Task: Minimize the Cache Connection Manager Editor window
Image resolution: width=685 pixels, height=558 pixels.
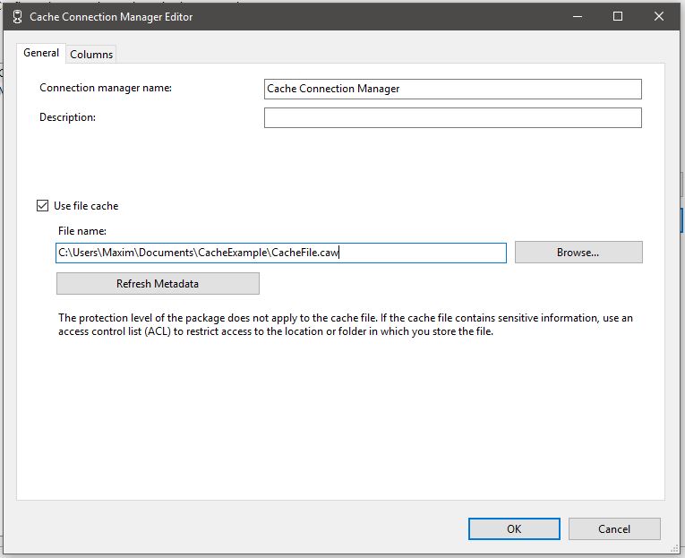Action: [577, 17]
